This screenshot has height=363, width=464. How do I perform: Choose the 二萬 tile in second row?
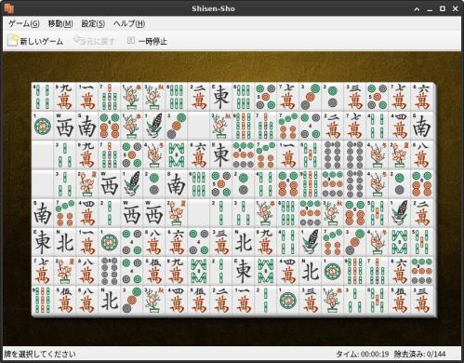(x=333, y=126)
